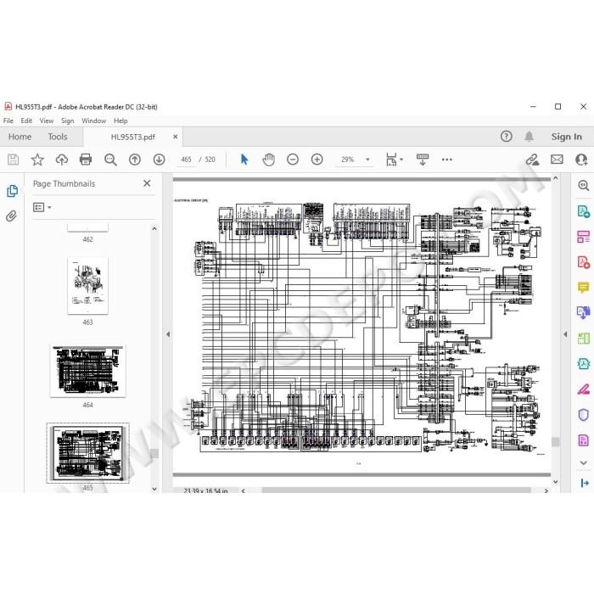Expand thumbnail options menu dropdown

click(42, 207)
